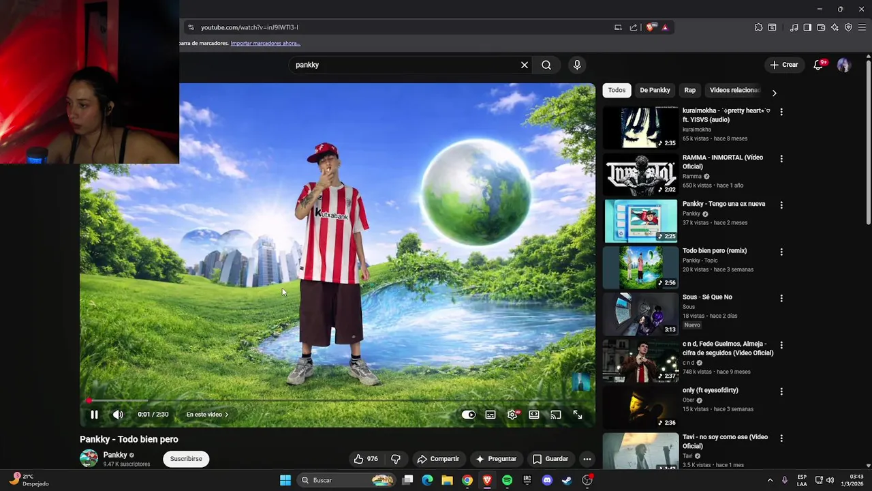Screen dimensions: 872x491
Task: Open options for Sous 'Sé Que No'
Action: 781,298
